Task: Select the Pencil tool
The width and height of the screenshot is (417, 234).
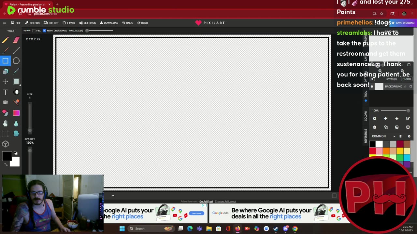Action: pyautogui.click(x=5, y=40)
